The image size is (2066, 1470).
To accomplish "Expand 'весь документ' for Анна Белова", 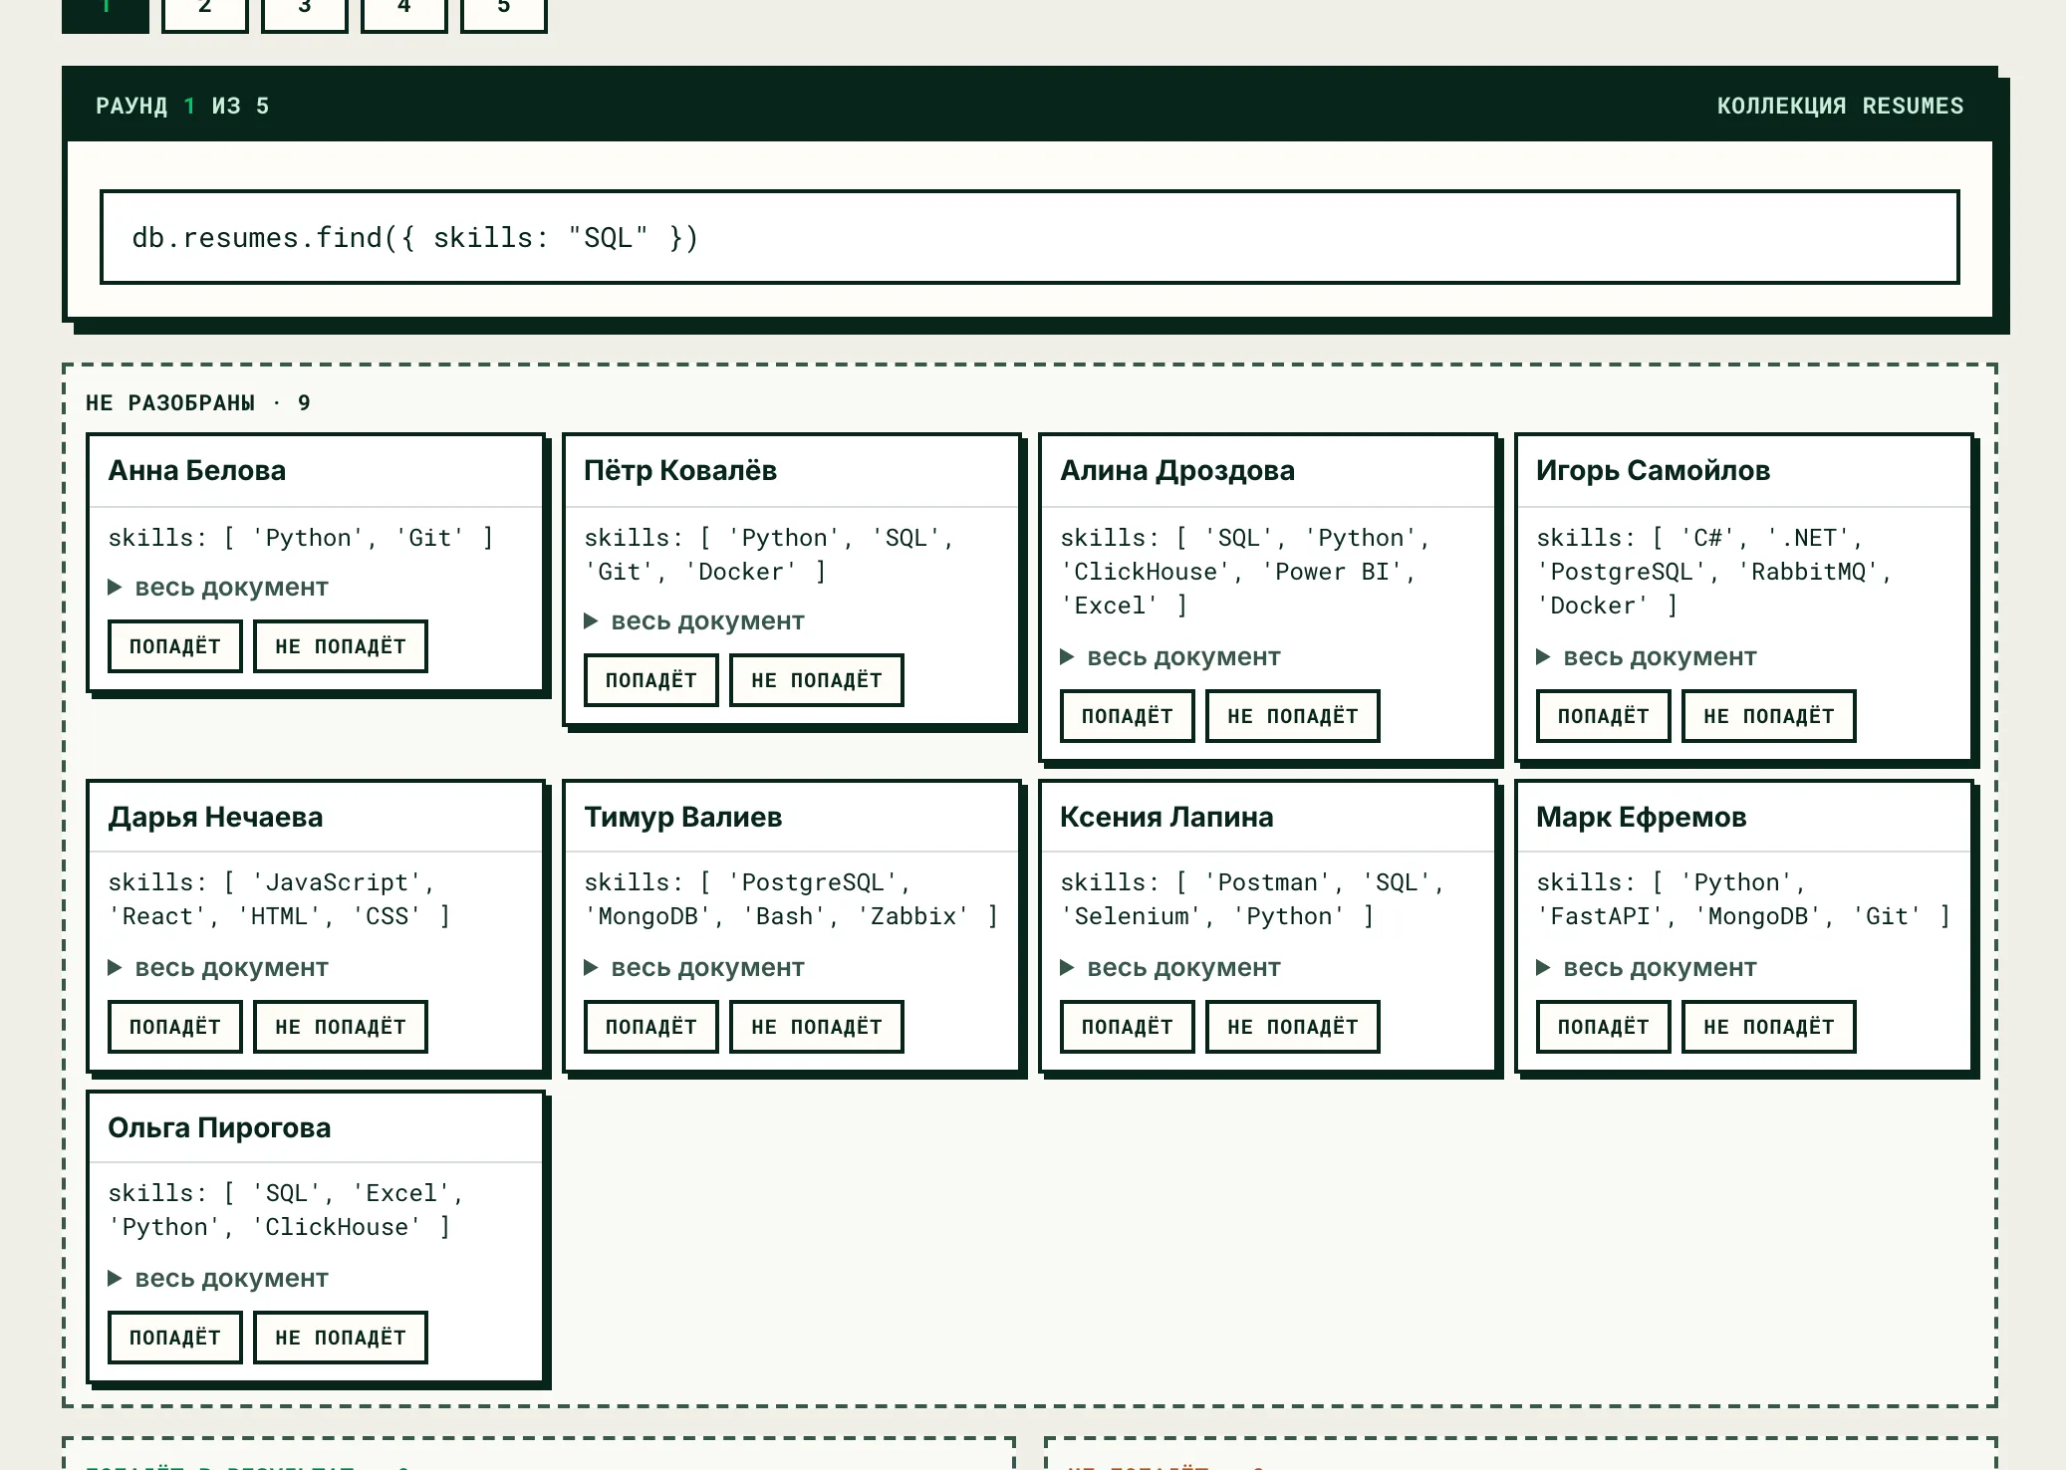I will click(218, 588).
